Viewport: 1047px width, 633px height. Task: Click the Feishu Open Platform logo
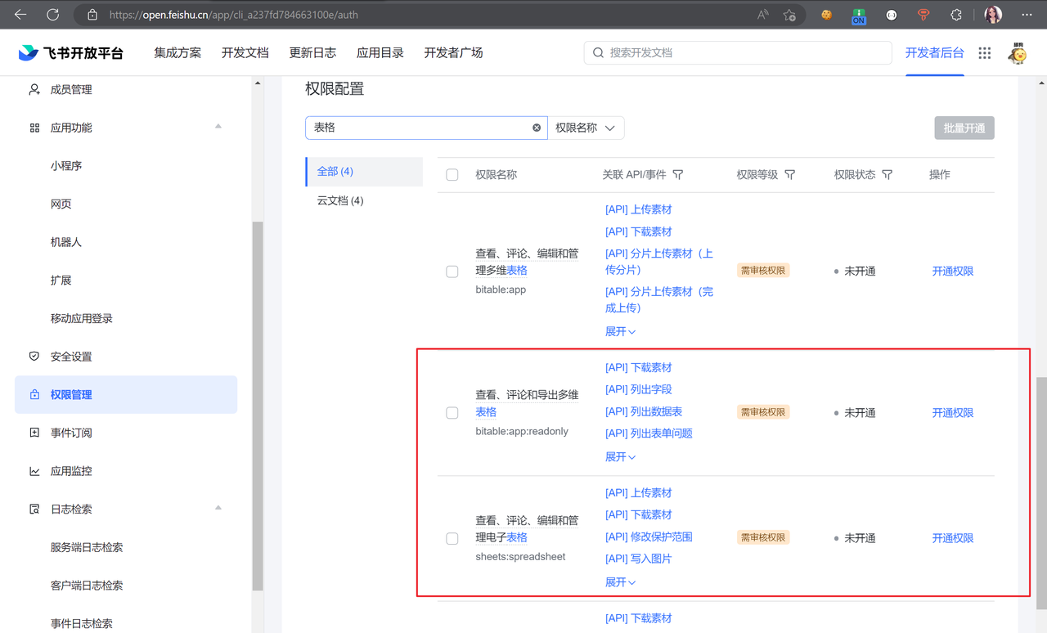[71, 53]
